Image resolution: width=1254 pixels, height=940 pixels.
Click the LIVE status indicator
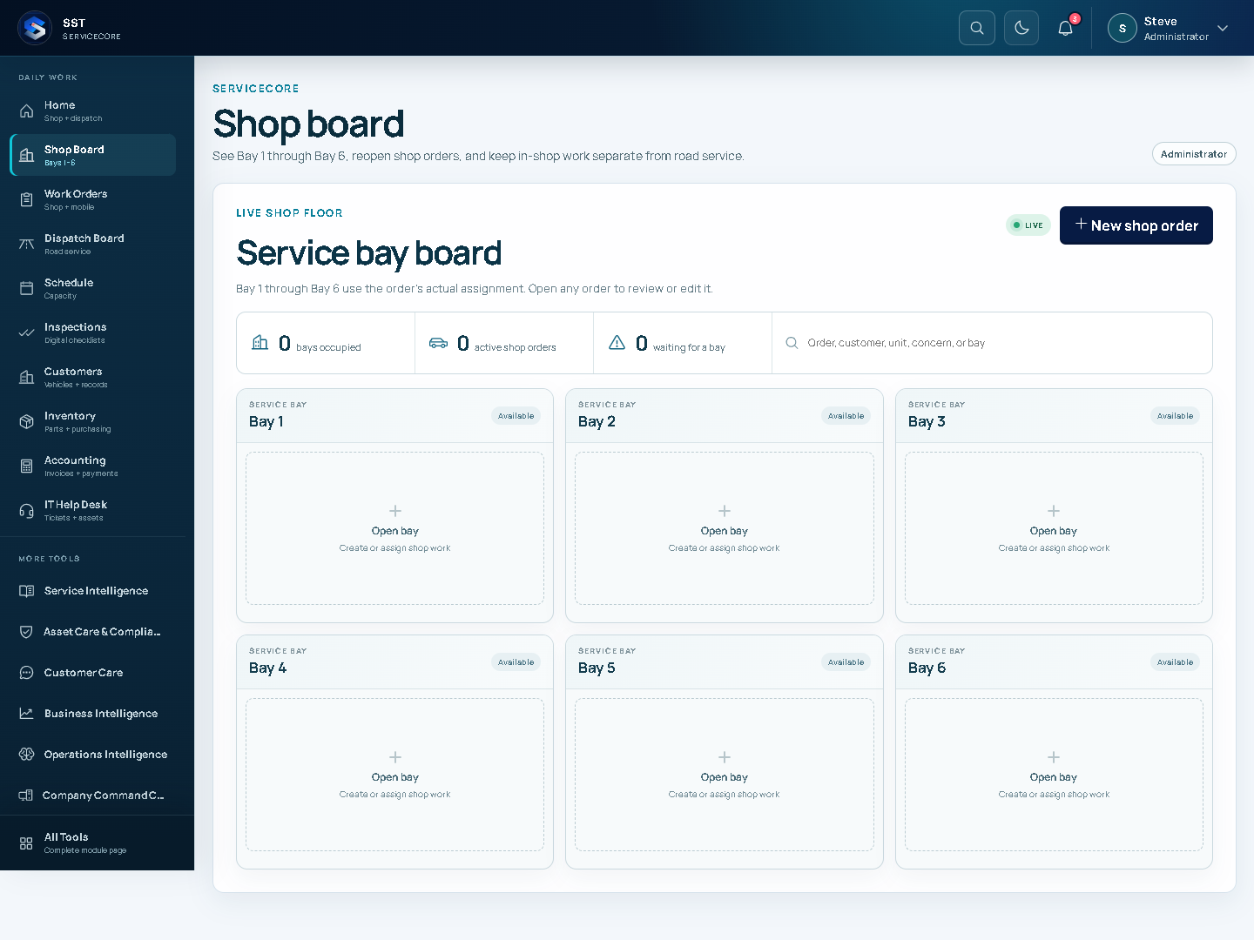(1028, 225)
